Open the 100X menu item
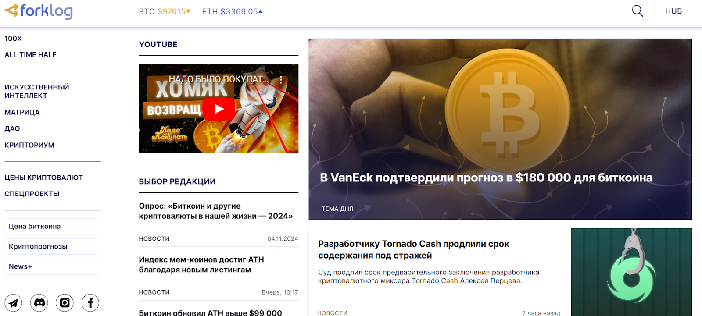This screenshot has height=316, width=702. point(13,39)
